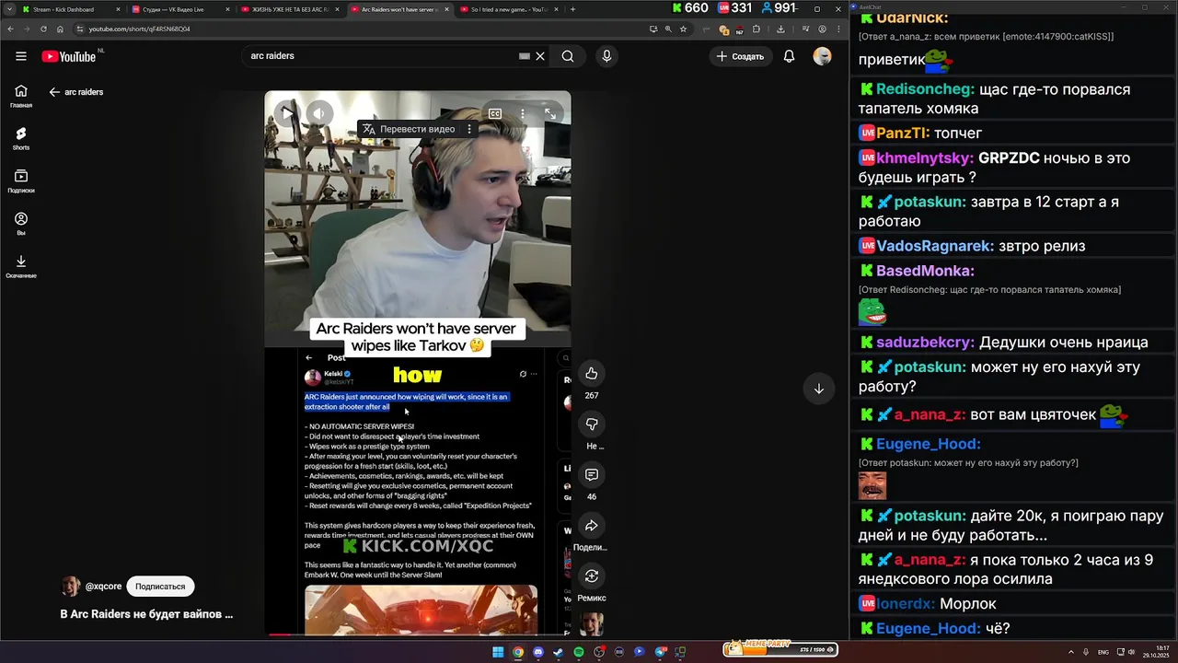Click the Short title 'В Arc Raiders не будет вайпов'

pyautogui.click(x=146, y=614)
